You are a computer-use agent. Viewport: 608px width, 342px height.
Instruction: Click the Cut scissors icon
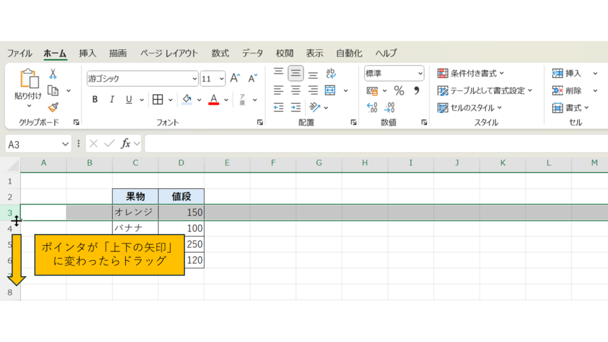[x=52, y=74]
